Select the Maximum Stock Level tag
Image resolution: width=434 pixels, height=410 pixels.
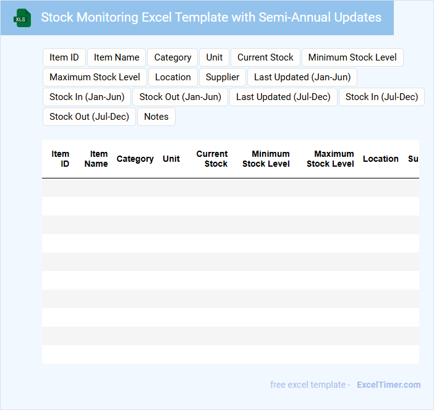click(x=95, y=77)
